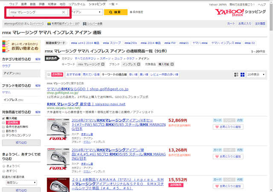Remove the rmx マレージング keyword filter
This screenshot has height=192, width=273.
pos(103,64)
